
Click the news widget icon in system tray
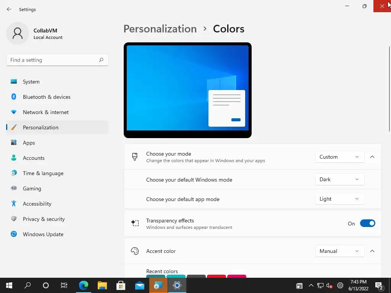pos(299,286)
